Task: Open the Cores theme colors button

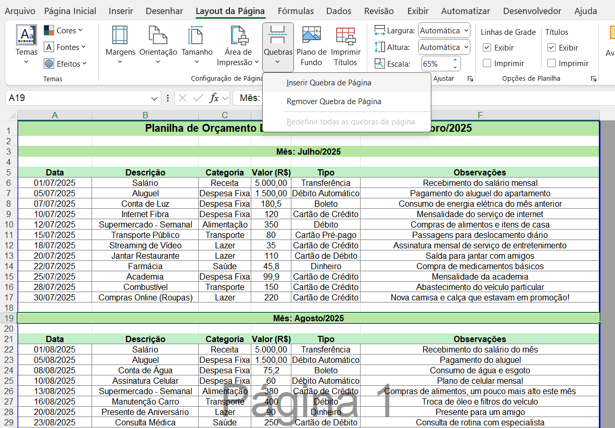Action: pos(64,31)
